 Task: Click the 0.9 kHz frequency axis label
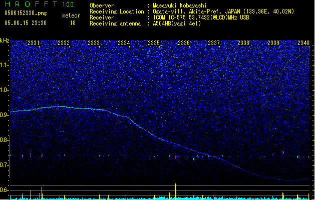click(4, 115)
